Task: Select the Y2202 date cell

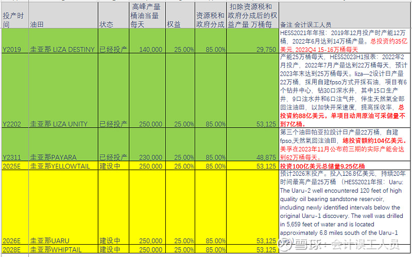Action: coord(15,91)
